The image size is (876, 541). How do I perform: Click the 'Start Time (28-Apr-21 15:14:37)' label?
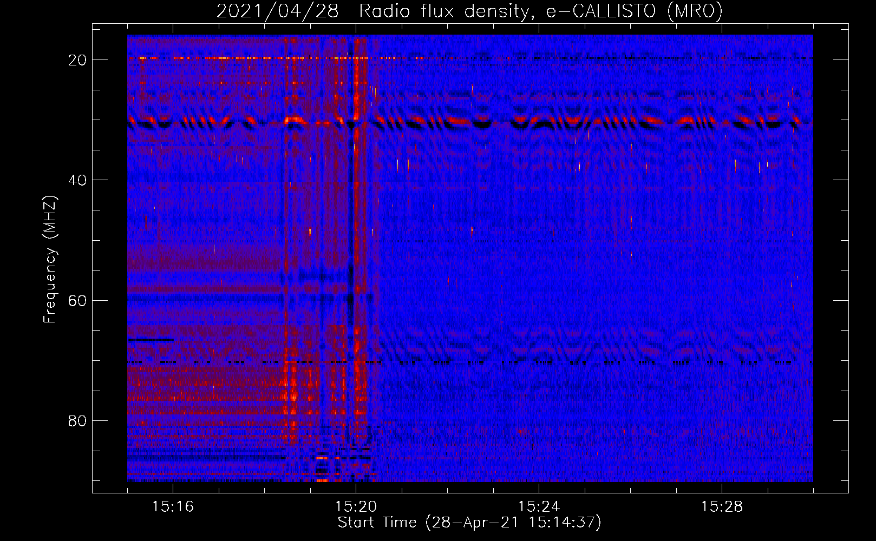tap(469, 523)
